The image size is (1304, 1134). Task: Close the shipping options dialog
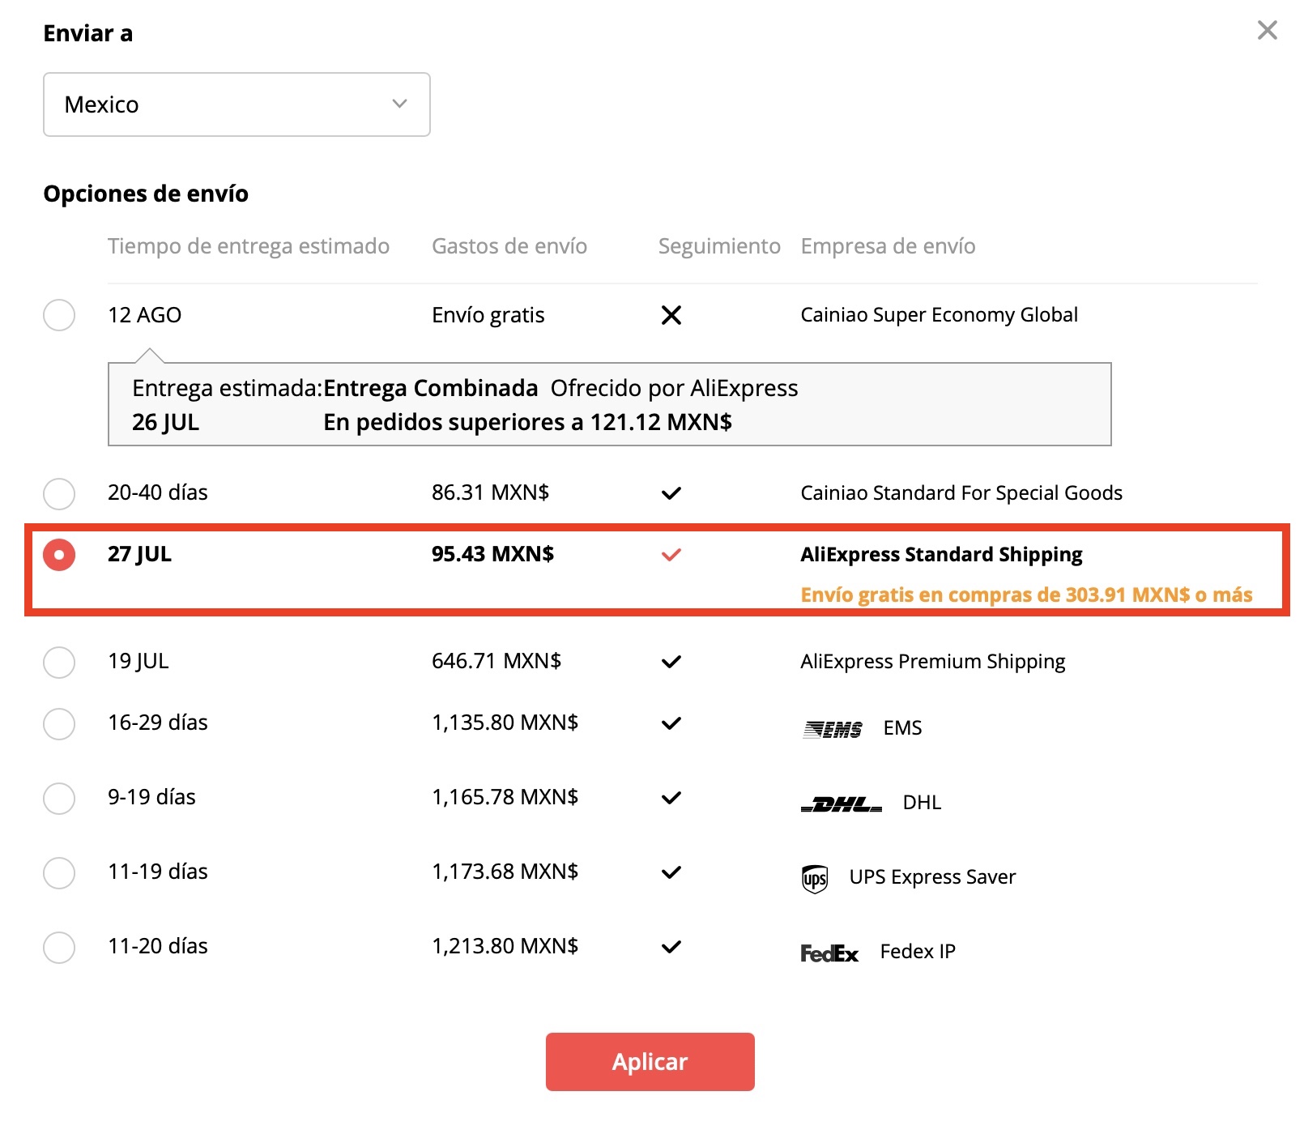tap(1267, 31)
